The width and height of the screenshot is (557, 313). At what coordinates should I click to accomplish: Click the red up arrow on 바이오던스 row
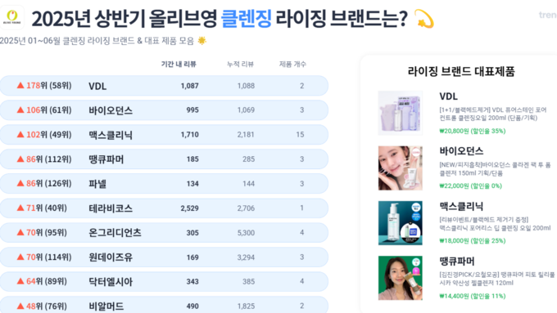click(x=20, y=110)
